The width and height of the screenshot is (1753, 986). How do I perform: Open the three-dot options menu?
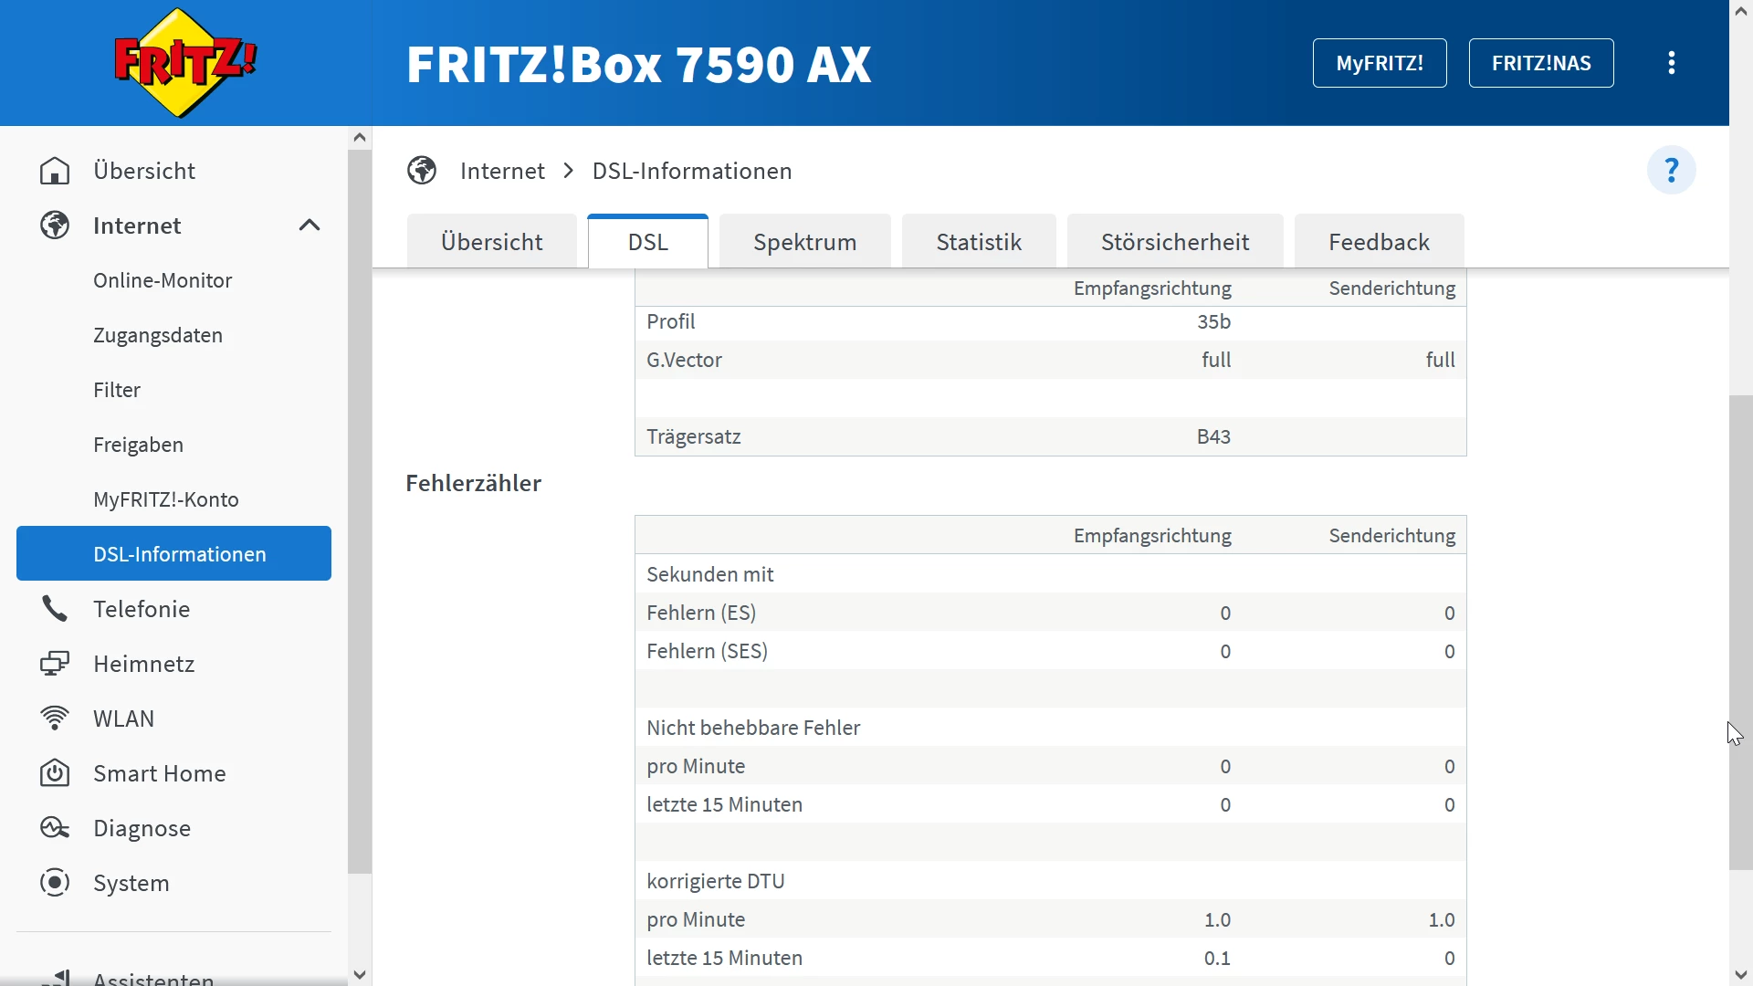[1671, 63]
